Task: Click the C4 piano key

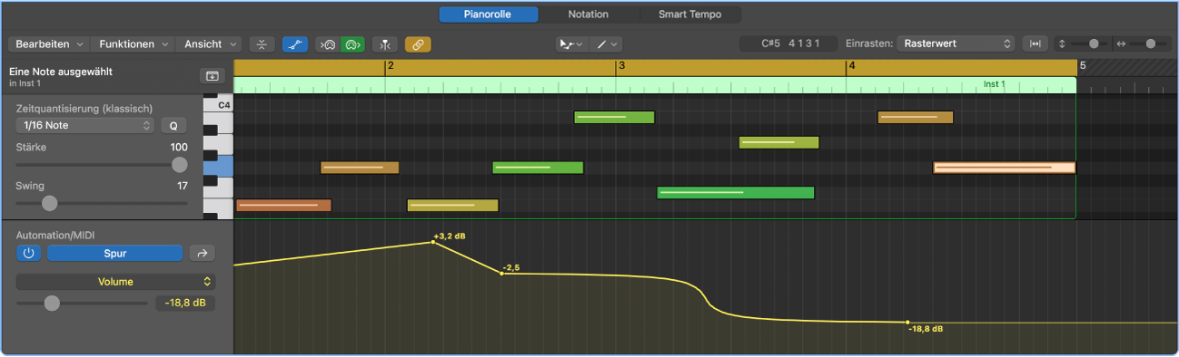Action: (218, 105)
